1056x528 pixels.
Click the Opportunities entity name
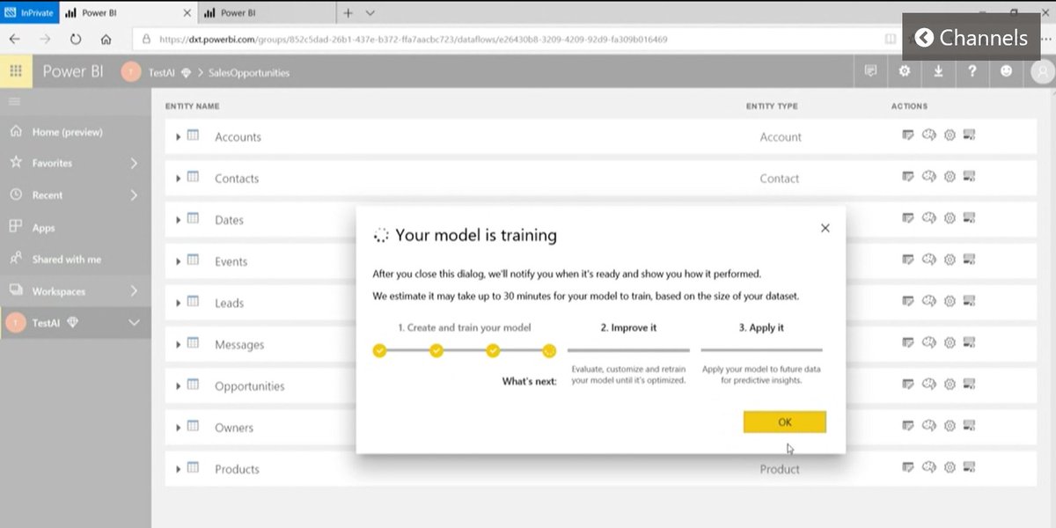point(250,386)
